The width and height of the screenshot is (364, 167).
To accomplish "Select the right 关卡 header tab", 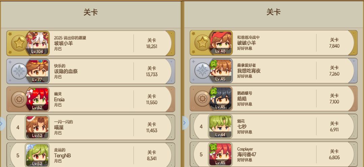I will [273, 12].
